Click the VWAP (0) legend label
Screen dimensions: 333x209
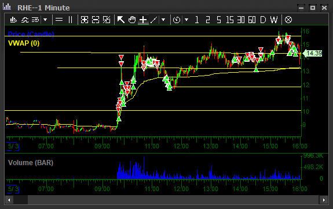click(x=24, y=43)
